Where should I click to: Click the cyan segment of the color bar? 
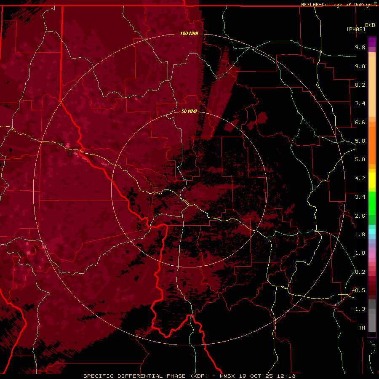click(372, 232)
